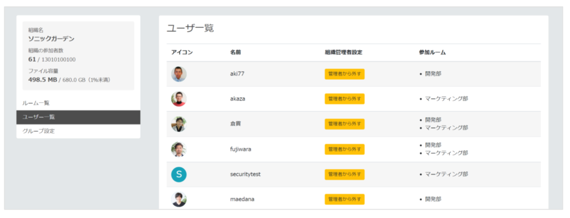Click securitytest's teal S avatar
Viewport: 570px width, 218px height.
point(179,175)
